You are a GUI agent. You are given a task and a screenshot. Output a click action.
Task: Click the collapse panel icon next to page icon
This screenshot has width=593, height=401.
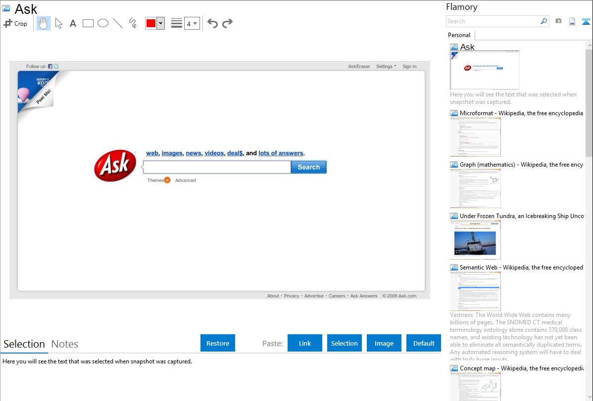tap(586, 22)
